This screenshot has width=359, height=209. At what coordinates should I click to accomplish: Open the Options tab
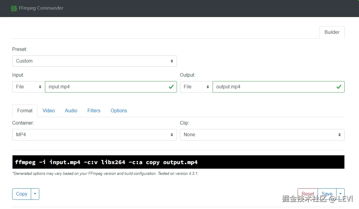tap(119, 111)
